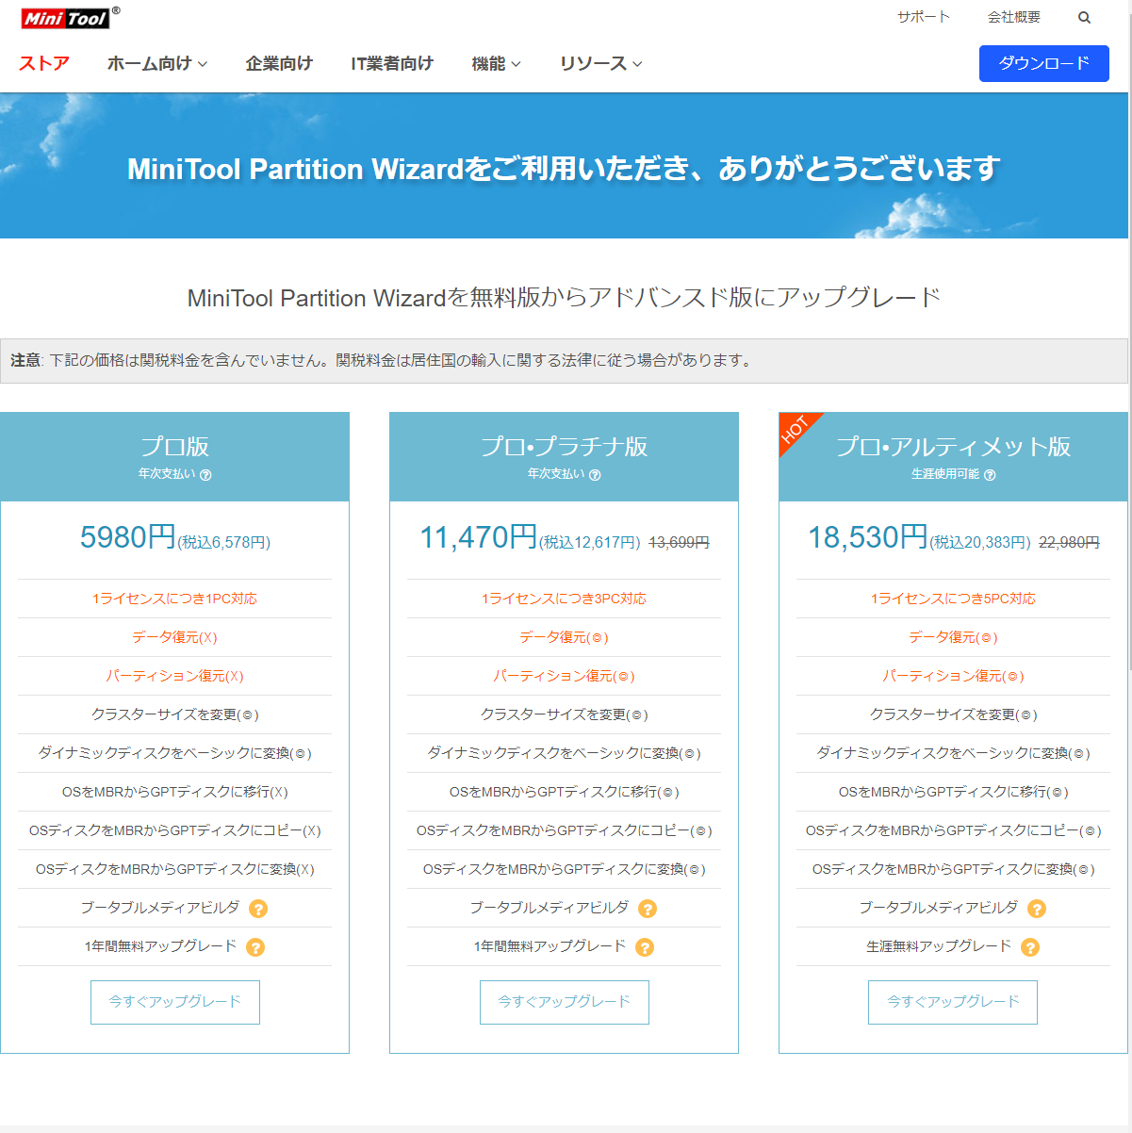The height and width of the screenshot is (1133, 1132).
Task: Click help icon beside プロ•プラチナ版 年次支払い
Action: (595, 475)
